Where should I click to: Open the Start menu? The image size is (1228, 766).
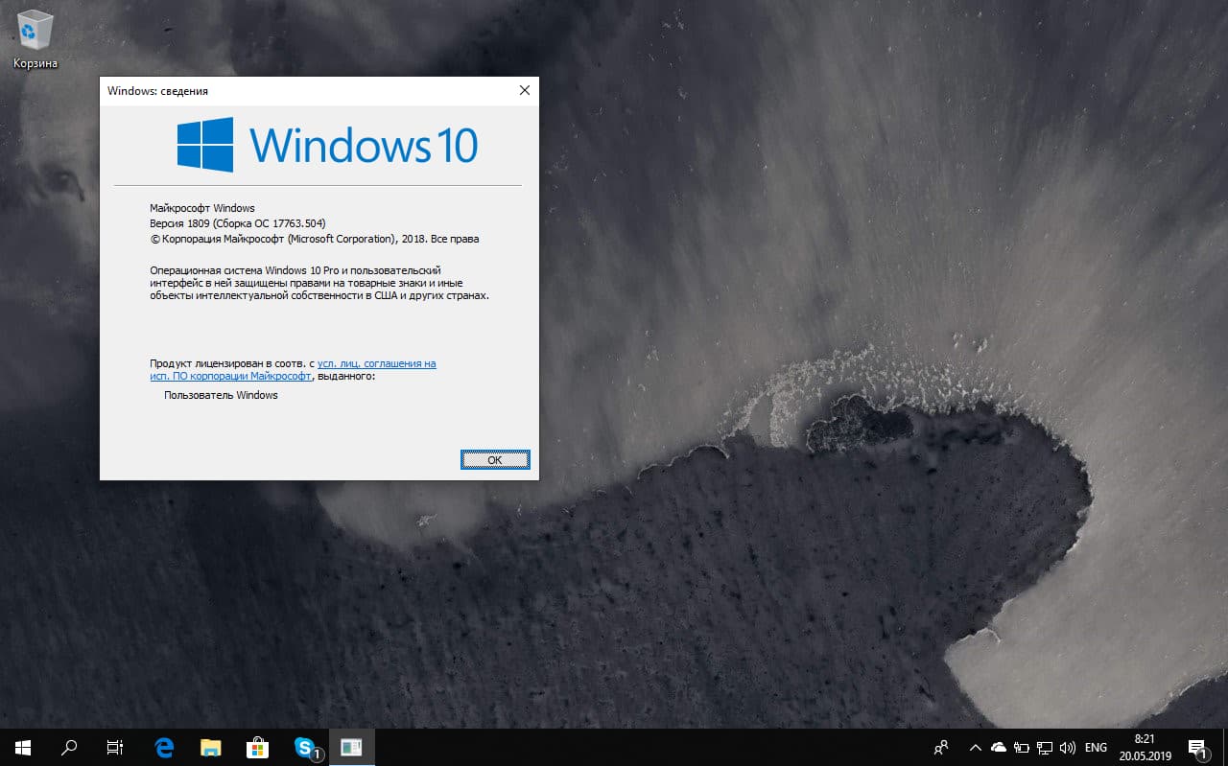pos(23,747)
